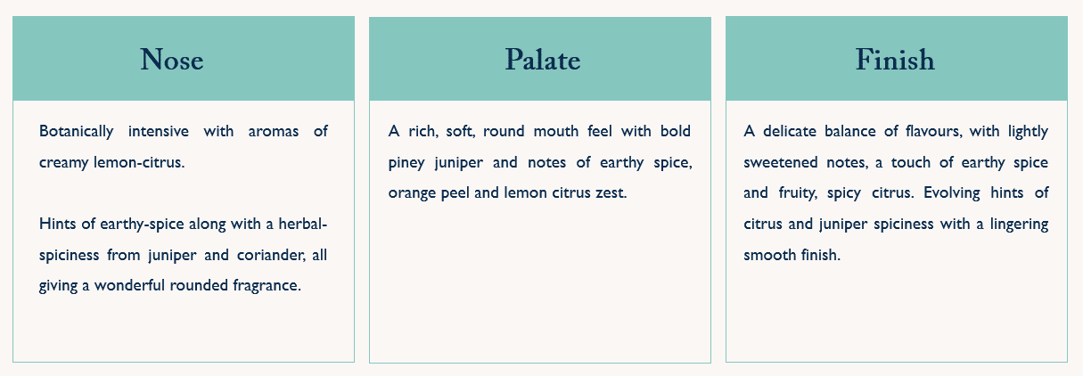Click empty space below Palate card text
The height and width of the screenshot is (376, 1083).
pyautogui.click(x=539, y=285)
